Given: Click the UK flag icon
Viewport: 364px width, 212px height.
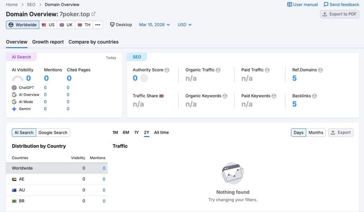Looking at the screenshot, I should (62, 25).
